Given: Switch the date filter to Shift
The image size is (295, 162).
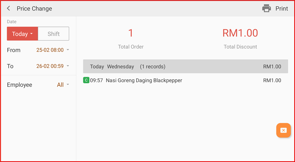Looking at the screenshot, I should pyautogui.click(x=53, y=34).
